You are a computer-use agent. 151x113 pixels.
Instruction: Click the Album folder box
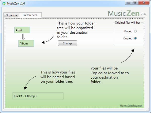26,43
